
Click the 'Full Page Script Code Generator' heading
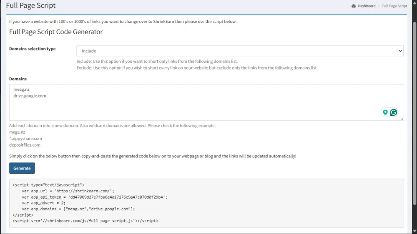[x=56, y=32]
